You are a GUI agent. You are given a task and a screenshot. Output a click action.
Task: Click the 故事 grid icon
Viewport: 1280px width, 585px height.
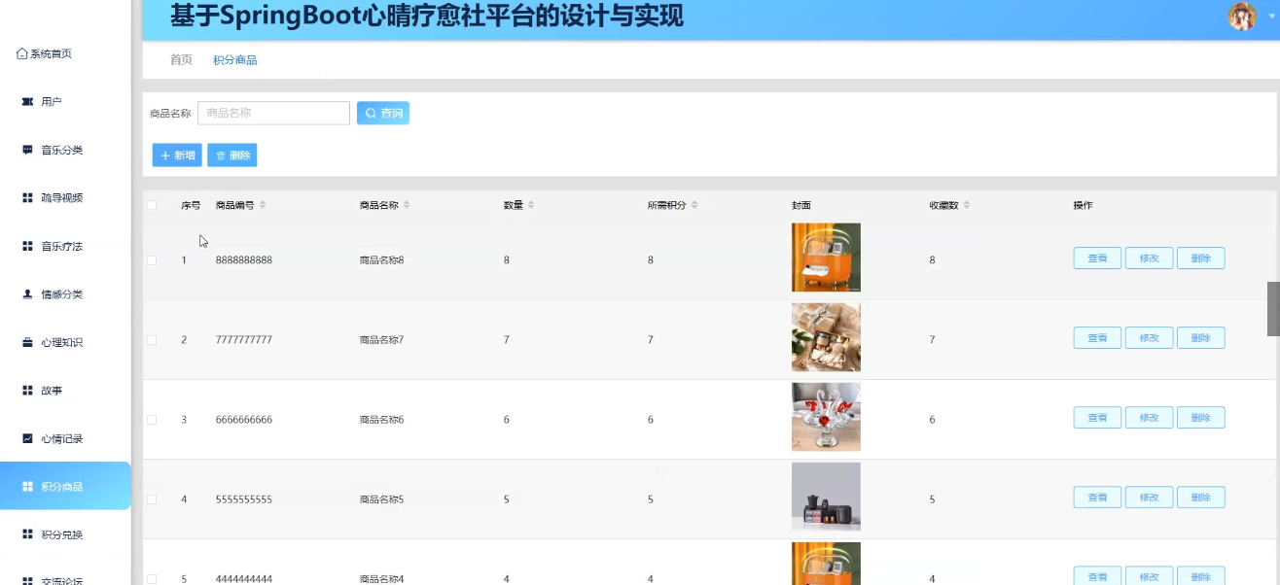pos(28,391)
